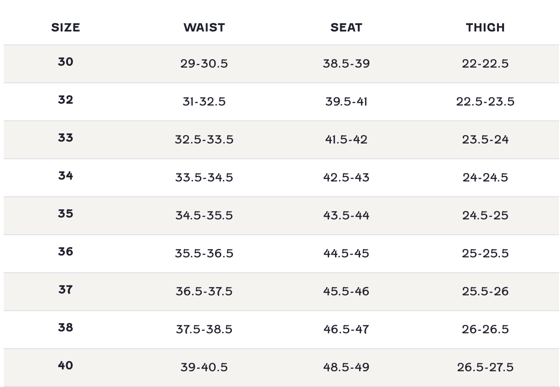Click the SEAT column header
This screenshot has width=560, height=387.
[346, 27]
